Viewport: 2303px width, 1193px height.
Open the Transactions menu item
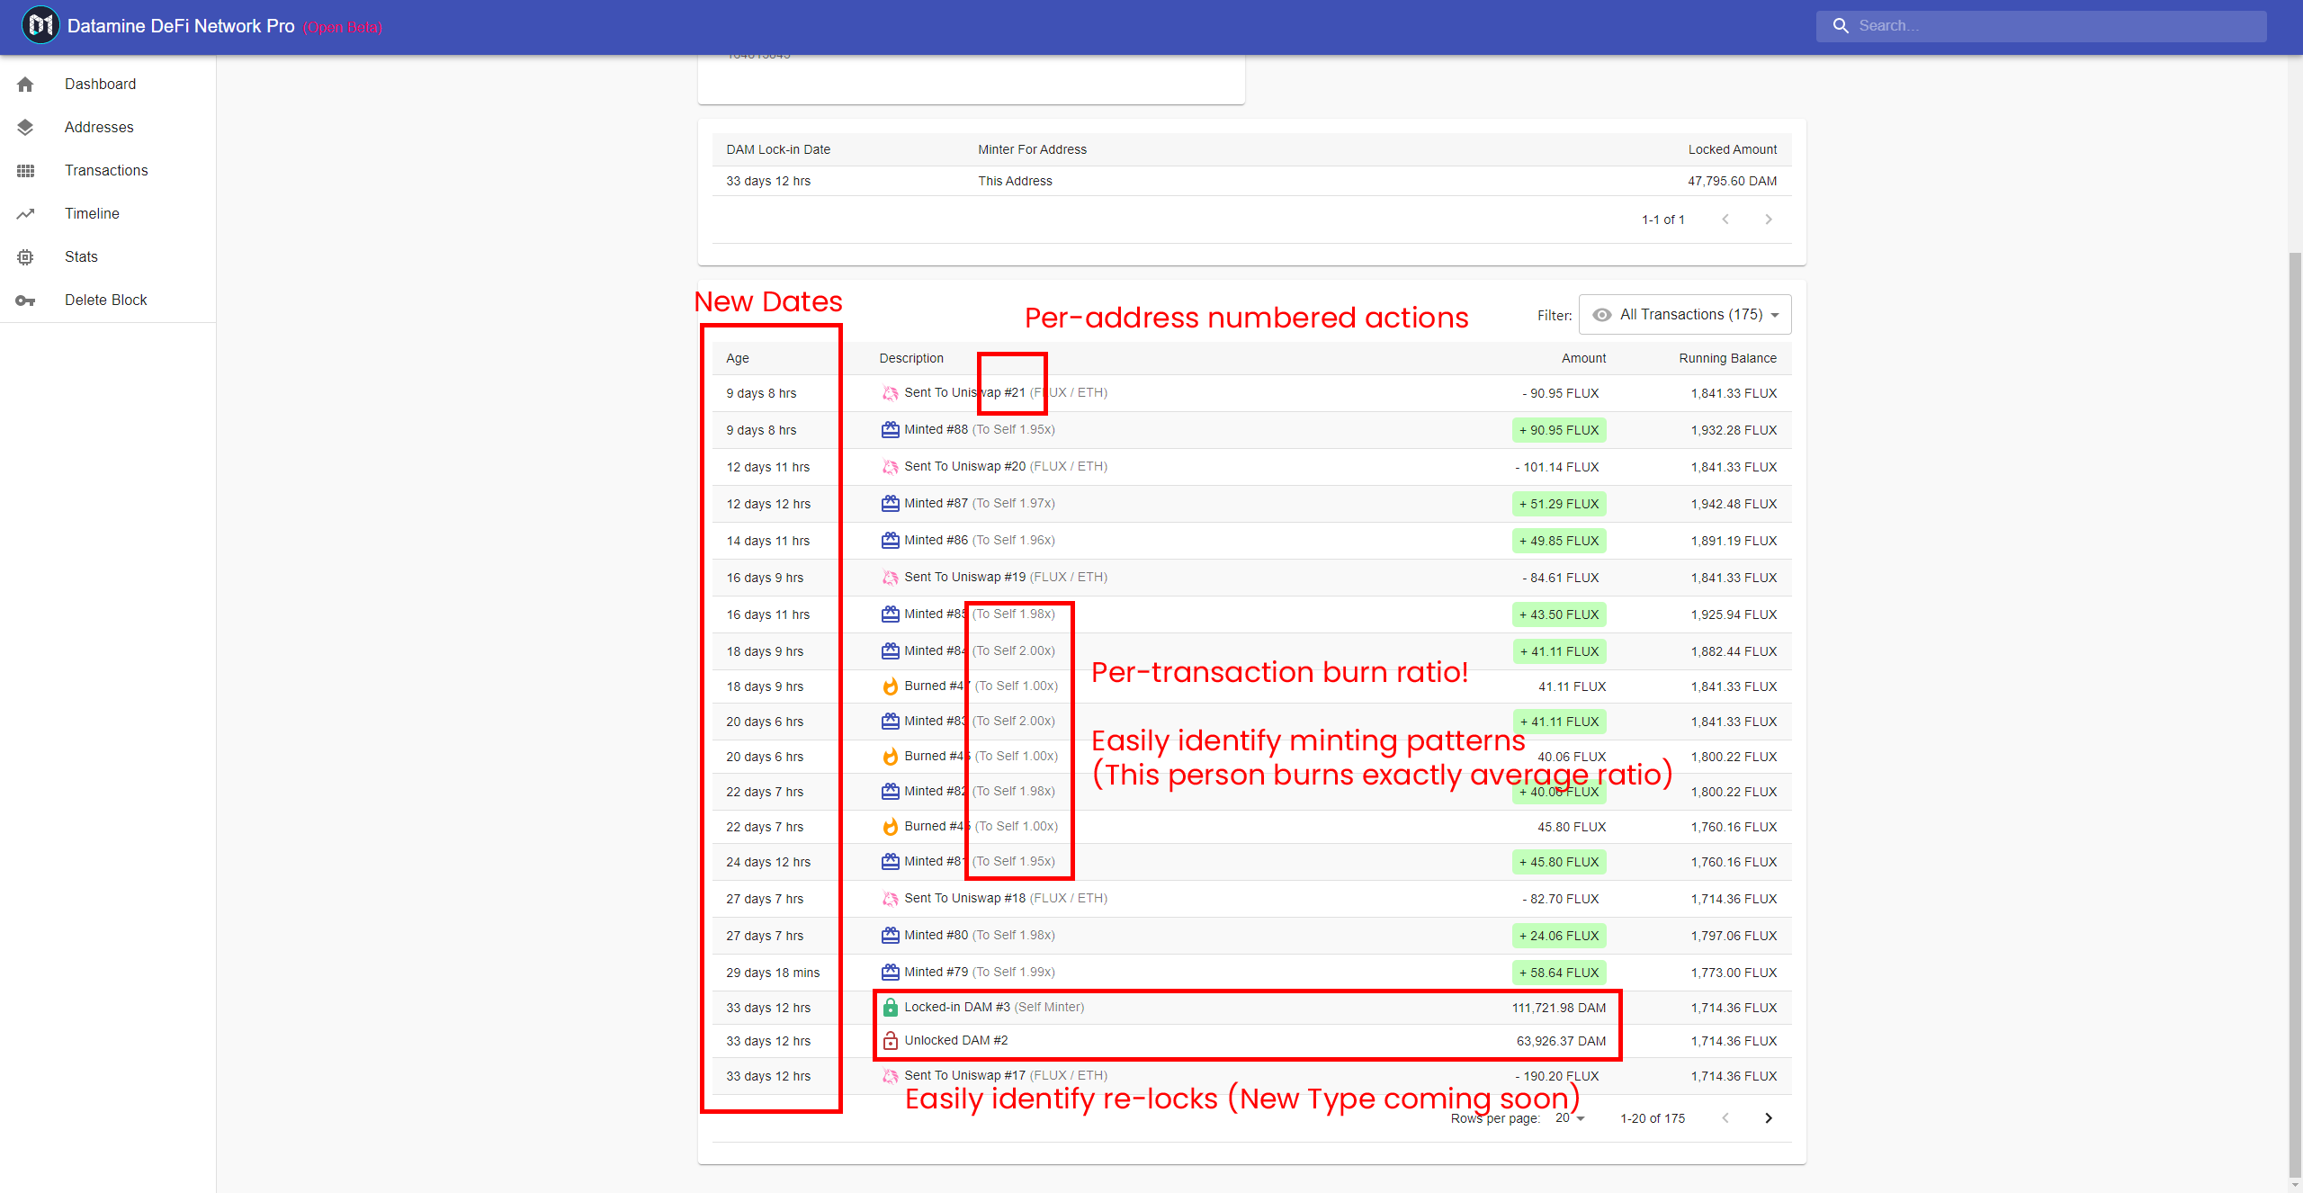pyautogui.click(x=108, y=171)
